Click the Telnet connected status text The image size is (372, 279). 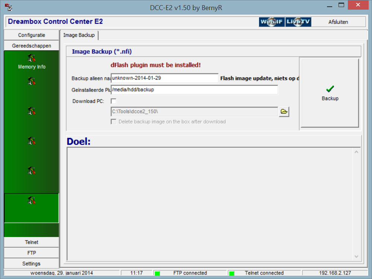[264, 273]
